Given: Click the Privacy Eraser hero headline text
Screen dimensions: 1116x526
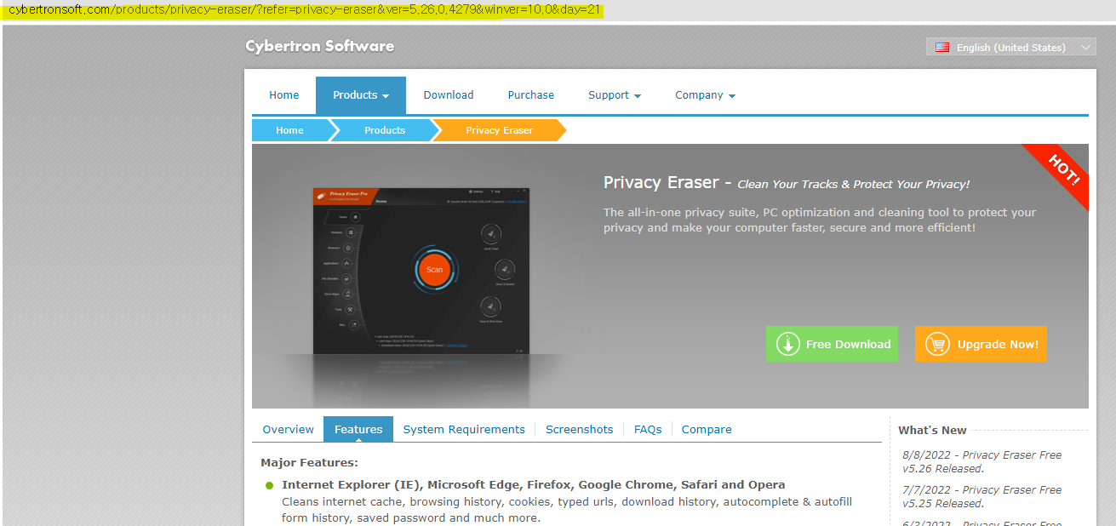Looking at the screenshot, I should tap(786, 183).
